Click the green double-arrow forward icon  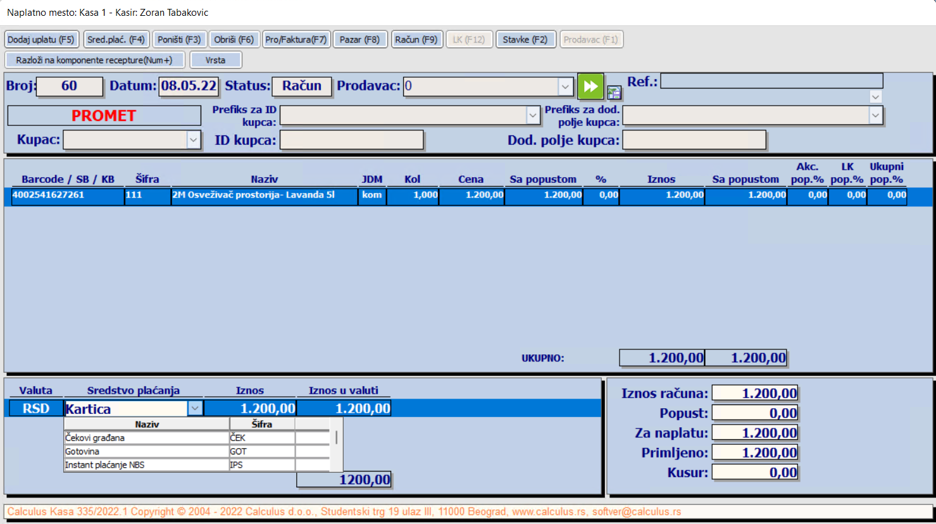point(590,86)
